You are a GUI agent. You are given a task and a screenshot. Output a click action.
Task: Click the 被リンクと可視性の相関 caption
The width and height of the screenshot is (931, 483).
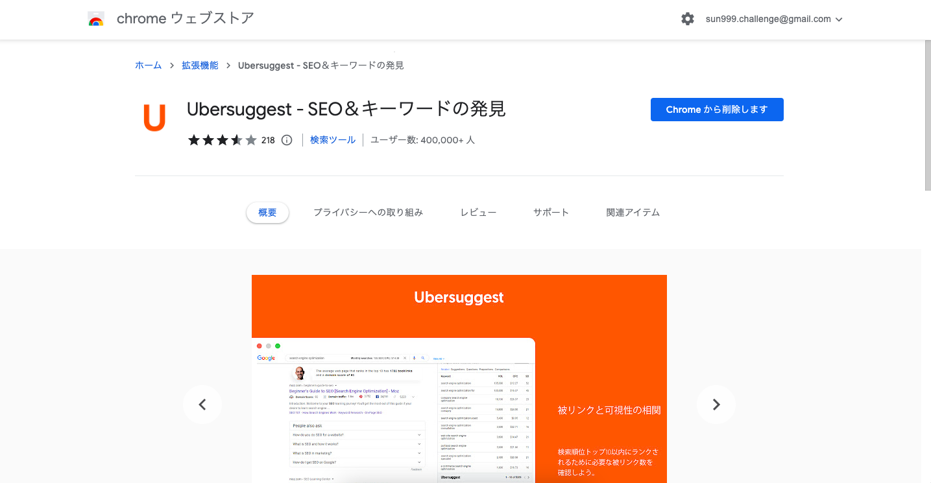click(x=609, y=410)
